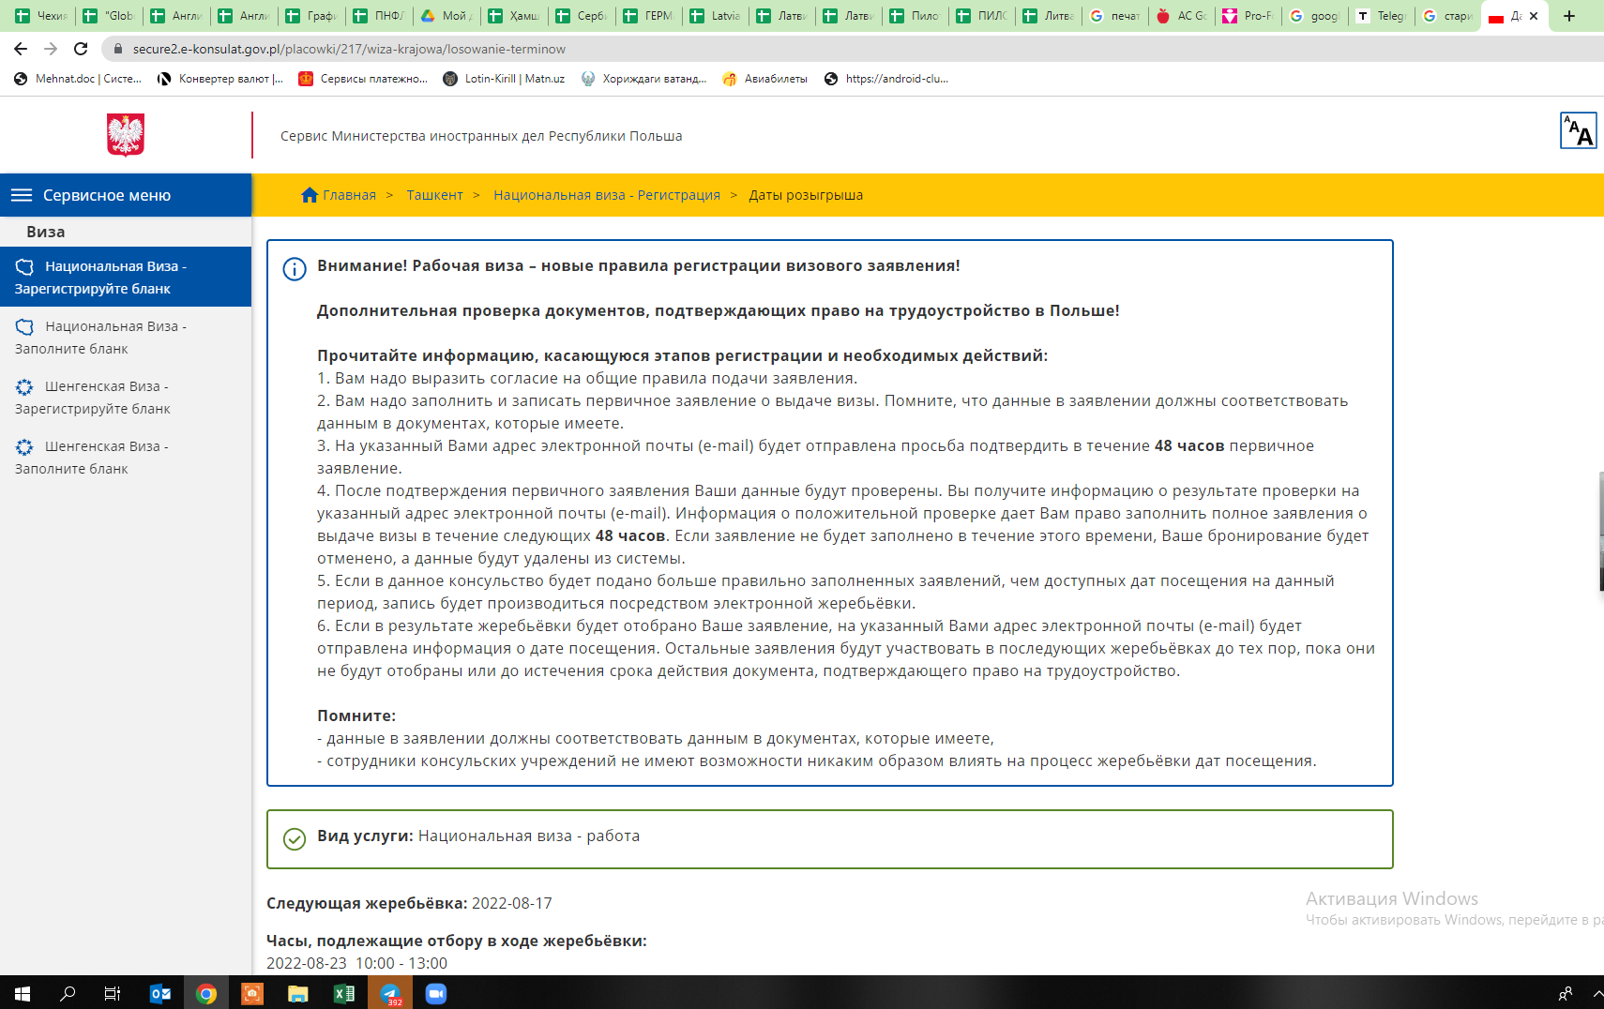
Task: Switch to the Google Drive Мой browser tab
Action: (446, 16)
